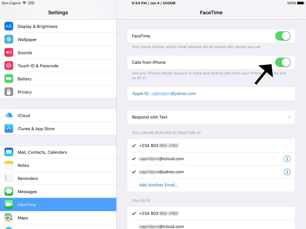Tap the status bar time and date
Screen dimensions: 306x229
click(154, 3)
